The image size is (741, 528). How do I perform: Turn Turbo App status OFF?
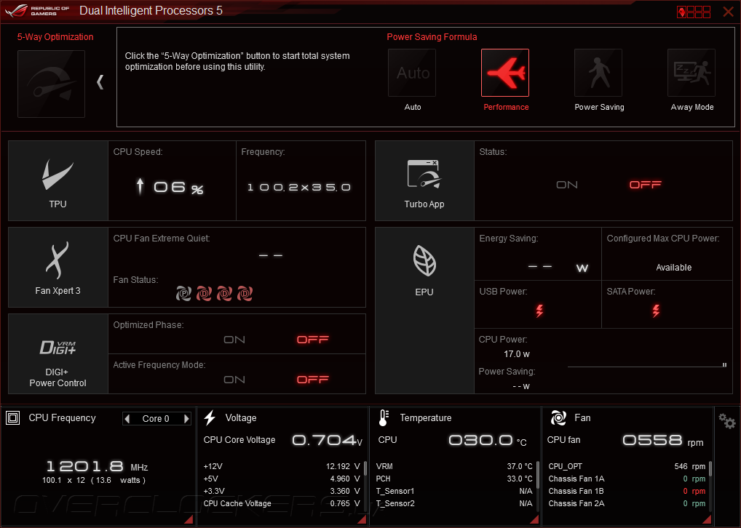pyautogui.click(x=645, y=185)
